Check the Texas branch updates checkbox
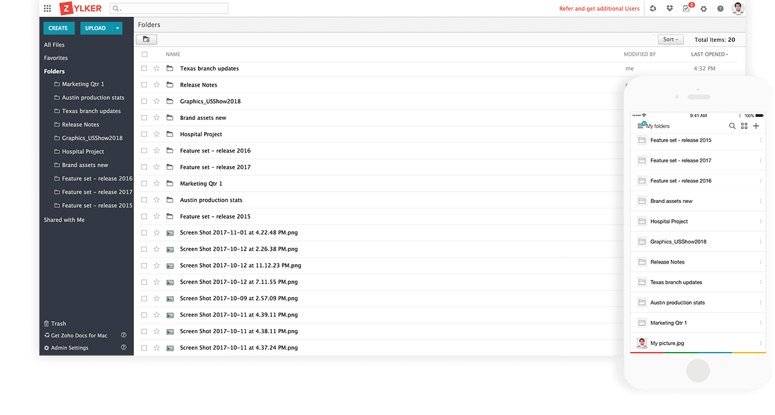The width and height of the screenshot is (775, 415). pyautogui.click(x=144, y=68)
